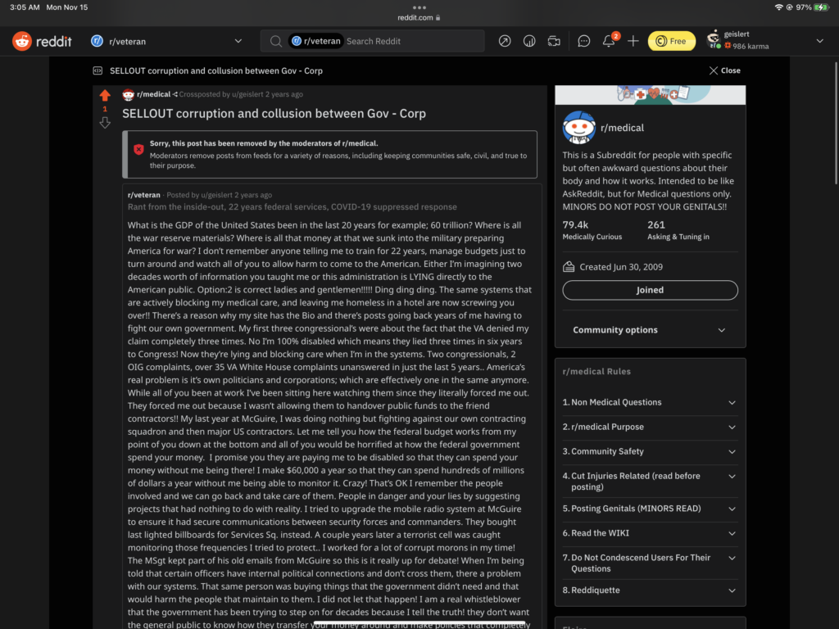Click the cake icon beside Created date
Viewport: 839px width, 629px height.
tap(569, 267)
